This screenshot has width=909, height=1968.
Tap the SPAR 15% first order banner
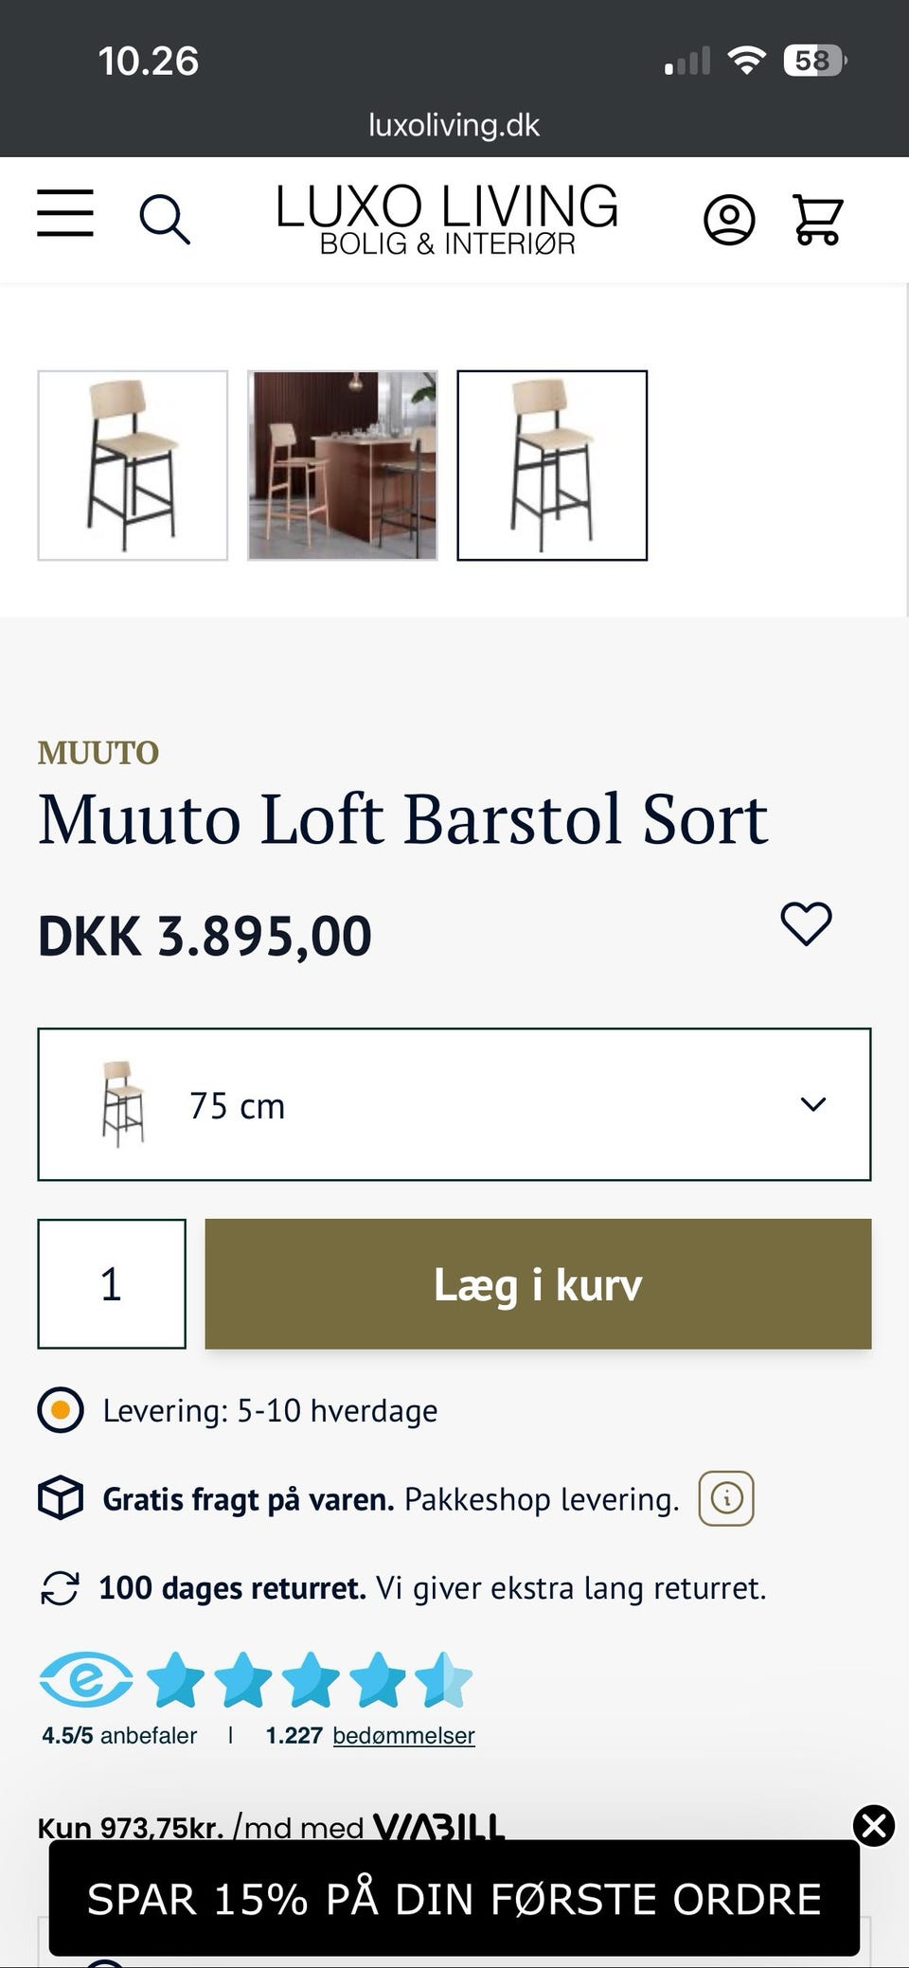coord(454,1899)
